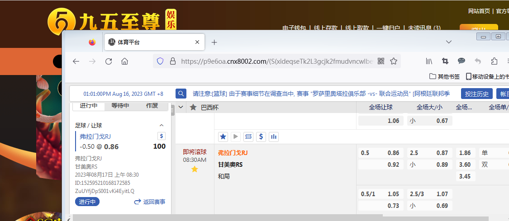This screenshot has width=509, height=221.
Task: Click 返回赛事 return to event link
Action: 150,202
